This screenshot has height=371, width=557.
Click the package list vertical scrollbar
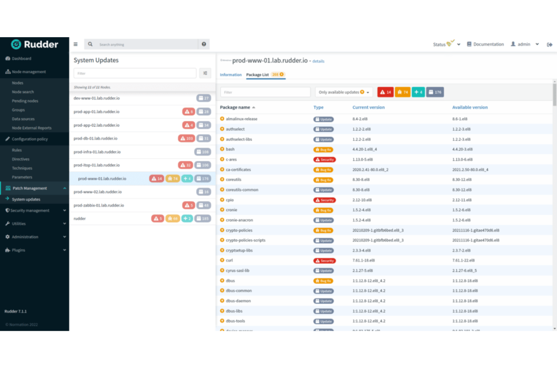click(x=554, y=95)
